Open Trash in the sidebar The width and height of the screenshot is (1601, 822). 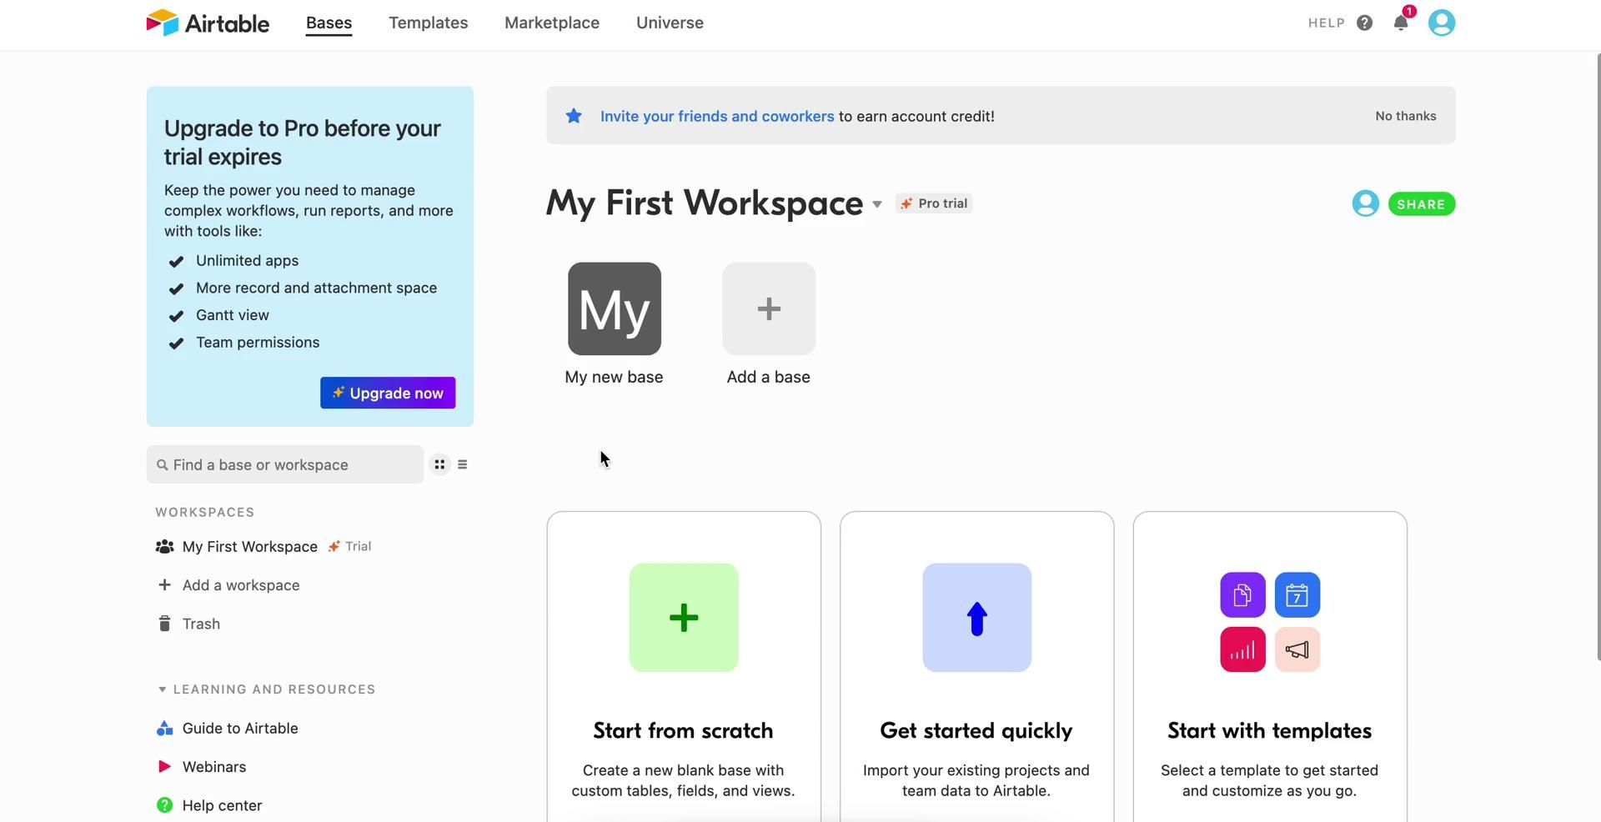coord(201,624)
